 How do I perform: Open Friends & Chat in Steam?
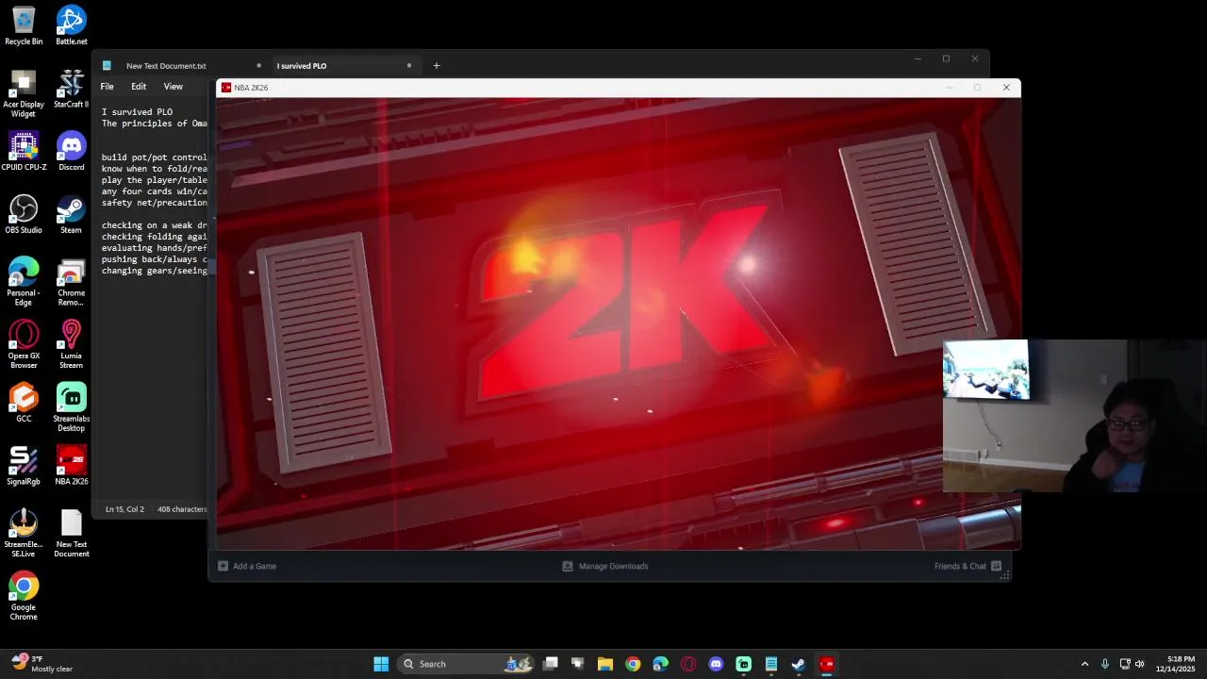(967, 566)
